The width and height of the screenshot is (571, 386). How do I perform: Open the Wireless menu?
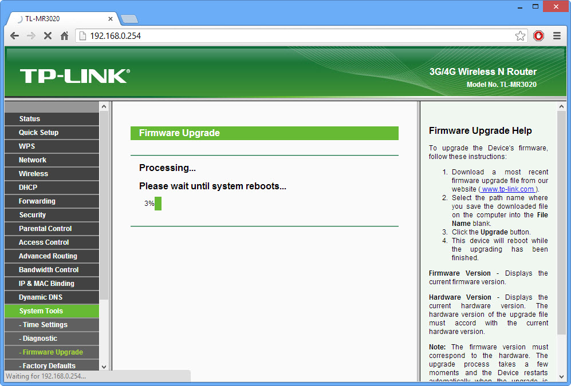tap(52, 174)
